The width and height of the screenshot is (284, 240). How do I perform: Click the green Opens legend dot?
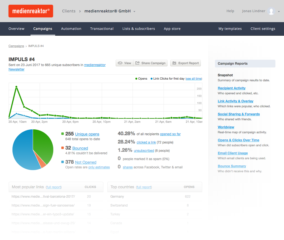pyautogui.click(x=136, y=79)
